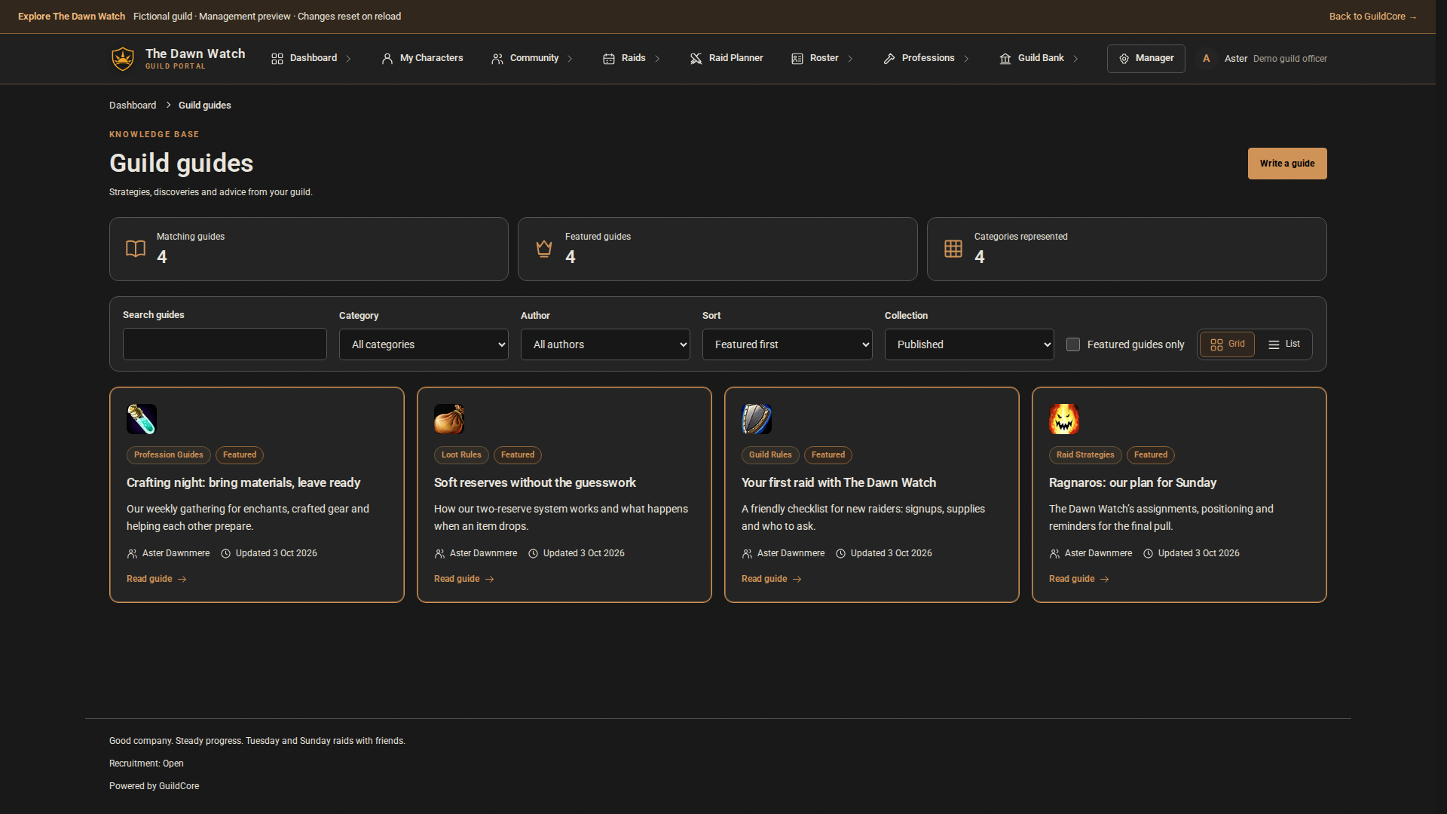
Task: Click Dashboard breadcrumb link
Action: [x=133, y=106]
